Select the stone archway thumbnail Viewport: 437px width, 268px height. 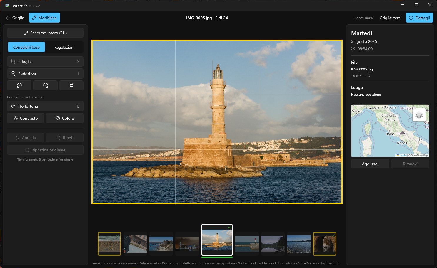coord(325,244)
